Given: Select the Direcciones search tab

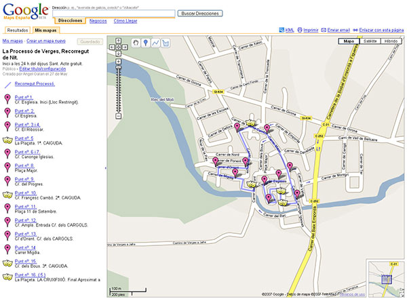Looking at the screenshot, I should [70, 20].
